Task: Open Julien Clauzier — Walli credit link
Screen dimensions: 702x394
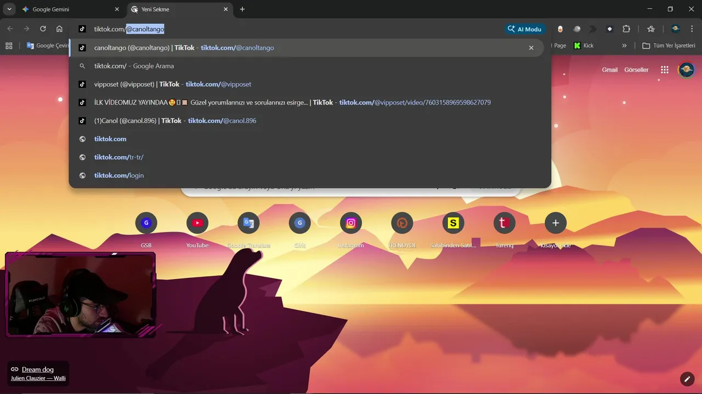Action: pyautogui.click(x=38, y=378)
